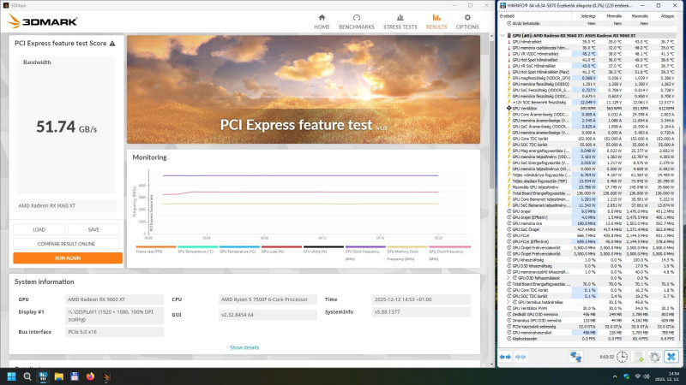Open the STRESS TESTS tab
The image size is (686, 385).
coord(400,22)
